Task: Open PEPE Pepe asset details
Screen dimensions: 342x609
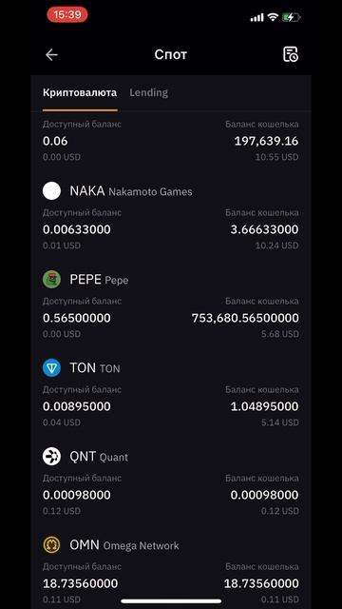Action: pos(171,304)
